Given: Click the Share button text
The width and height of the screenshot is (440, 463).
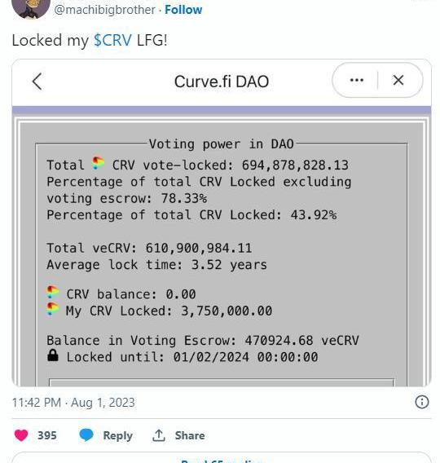Looking at the screenshot, I should [190, 435].
